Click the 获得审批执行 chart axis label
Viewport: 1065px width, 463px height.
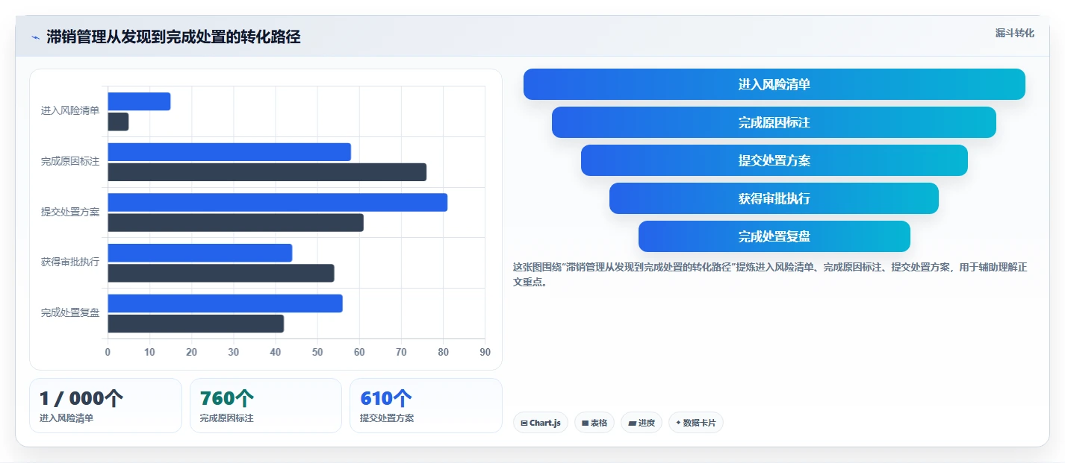70,262
